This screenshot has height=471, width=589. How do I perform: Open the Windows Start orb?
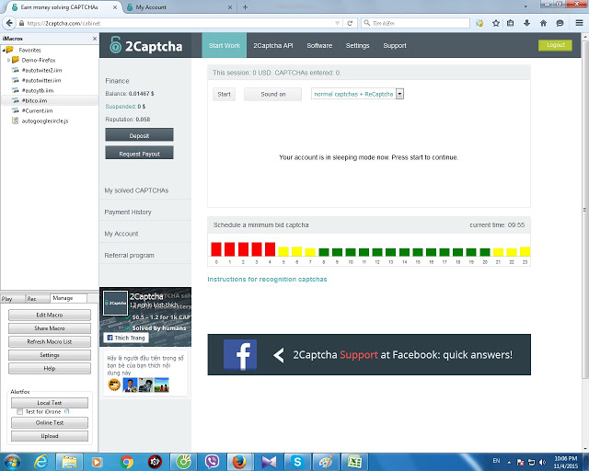pyautogui.click(x=12, y=462)
